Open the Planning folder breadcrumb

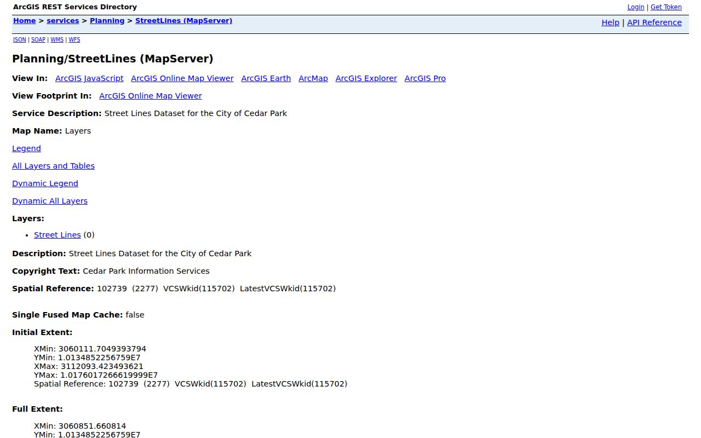point(107,21)
